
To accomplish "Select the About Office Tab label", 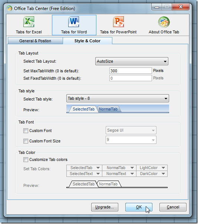I will pos(164,32).
